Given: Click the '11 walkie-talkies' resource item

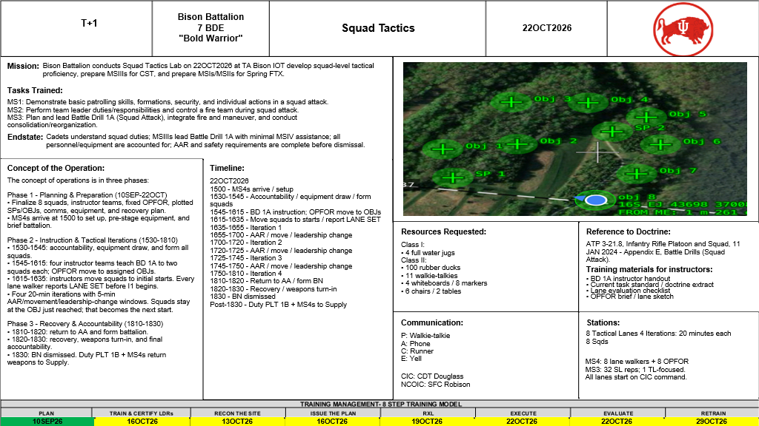Looking at the screenshot, I should [429, 276].
